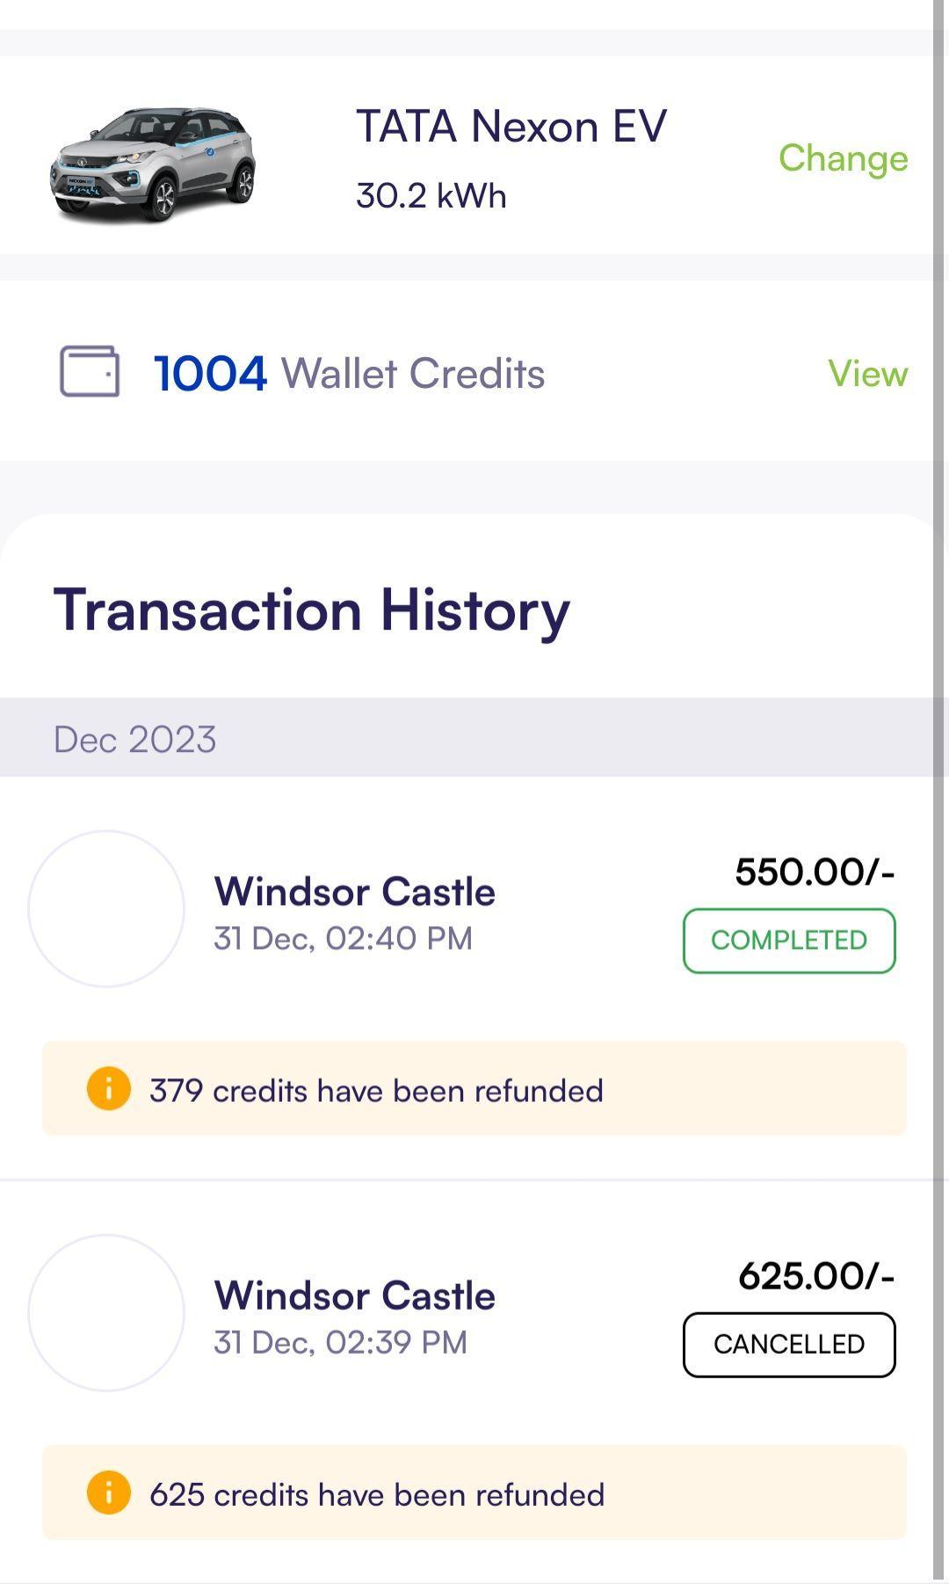The image size is (949, 1584).
Task: Tap the 379 credits refunded notice text
Action: tap(376, 1091)
